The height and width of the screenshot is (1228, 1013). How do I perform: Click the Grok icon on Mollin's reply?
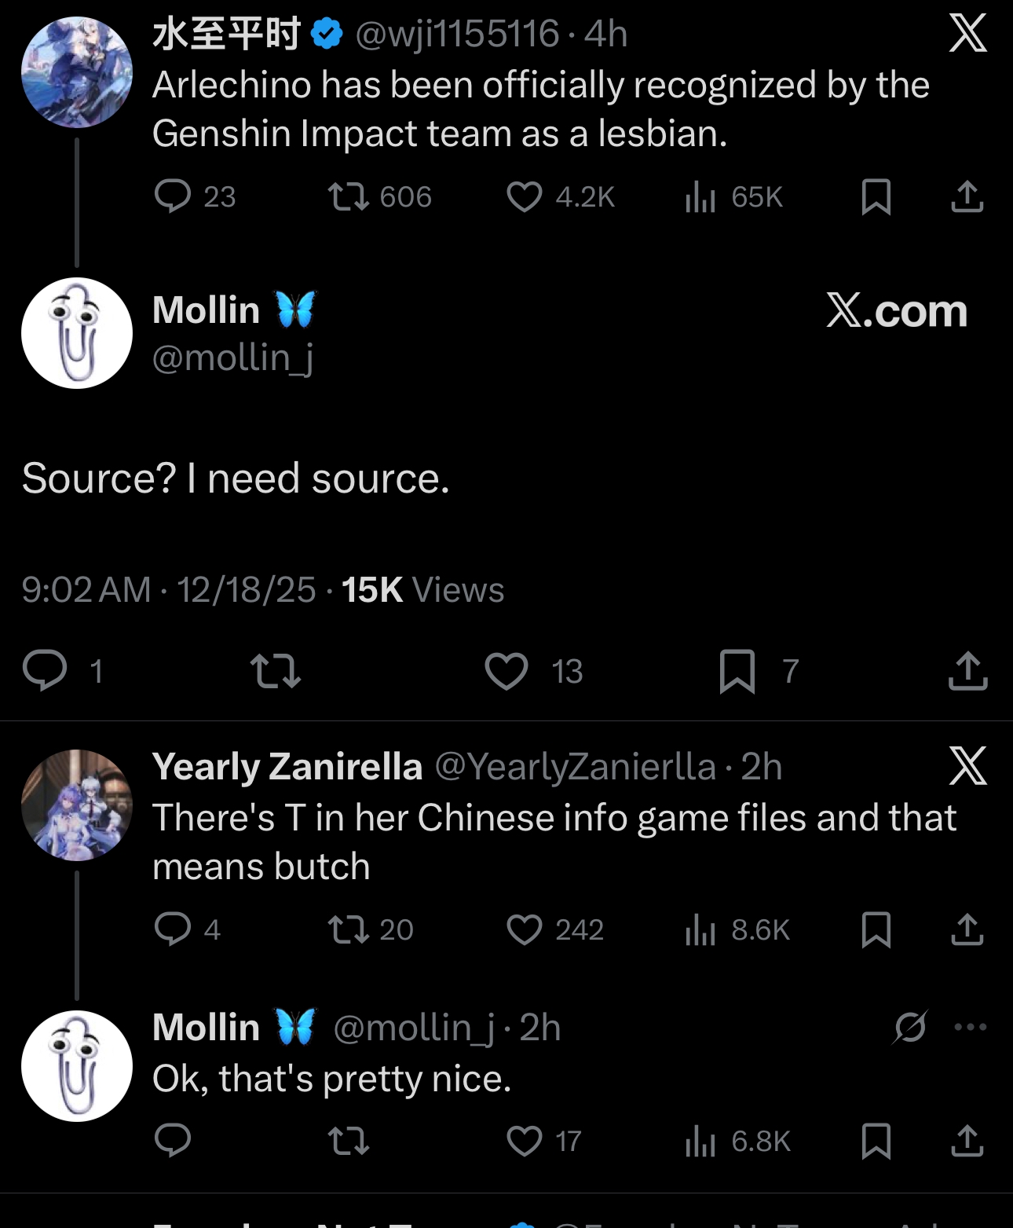tap(911, 1027)
